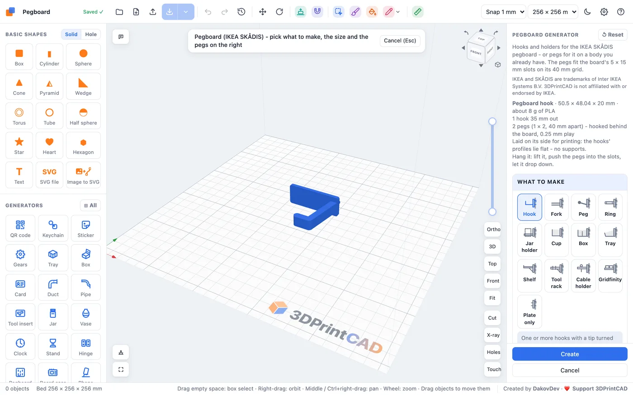Select the Gridfinity pegboard option
This screenshot has height=395, width=633.
coord(610,276)
